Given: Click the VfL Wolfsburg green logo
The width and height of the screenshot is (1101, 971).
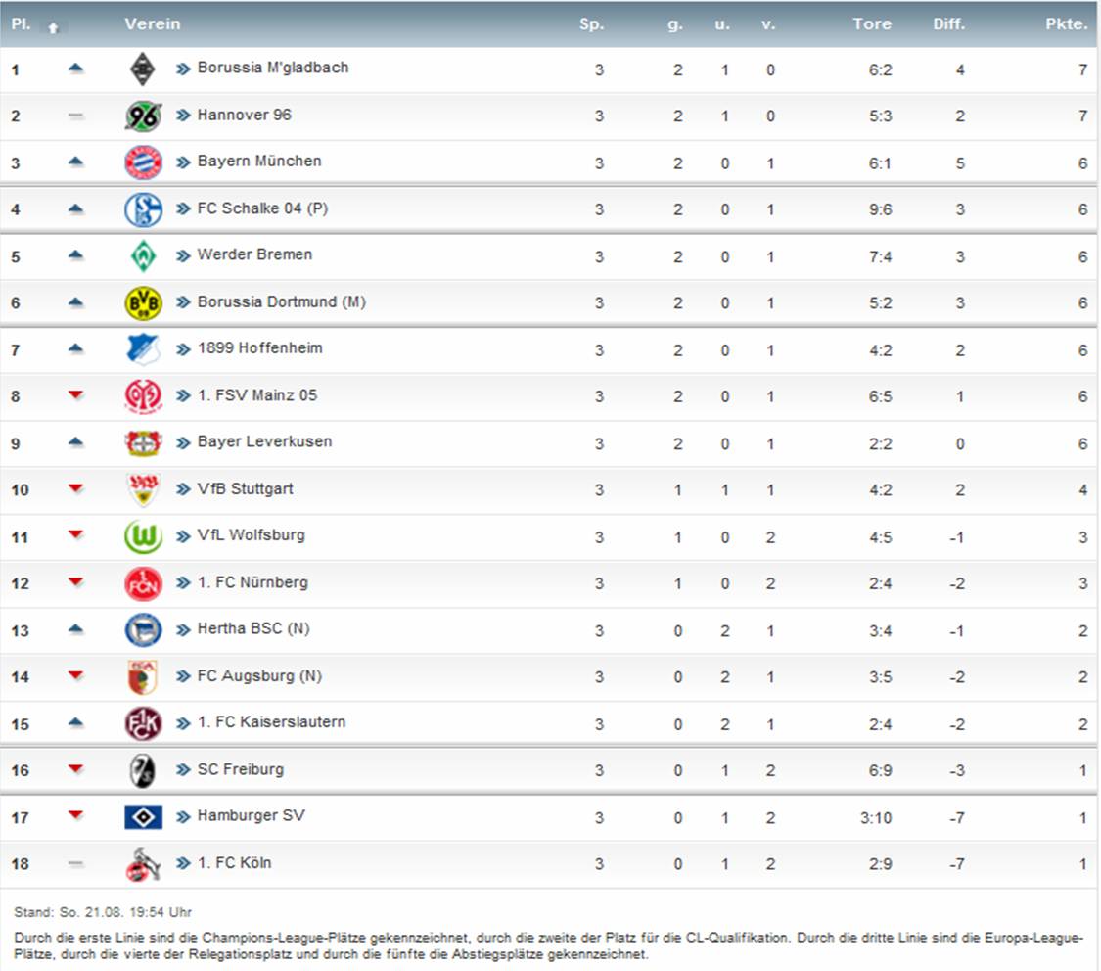Looking at the screenshot, I should [143, 536].
